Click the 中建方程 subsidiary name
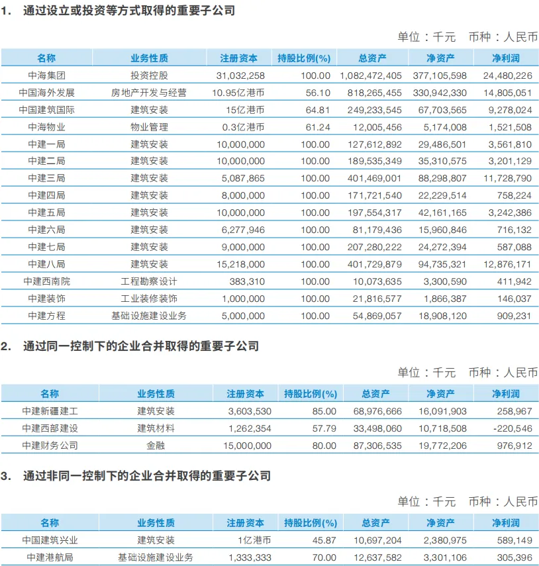The height and width of the screenshot is (566, 539). [x=47, y=316]
